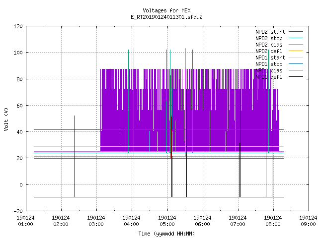Click the x-axis tick 190124 05:00
The width and height of the screenshot is (318, 238).
167,221
